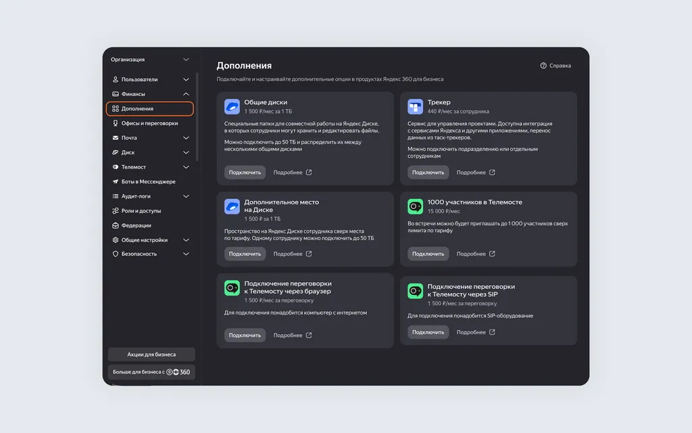
Task: Click Подключить for 1000 участников в Телемосте
Action: (428, 254)
